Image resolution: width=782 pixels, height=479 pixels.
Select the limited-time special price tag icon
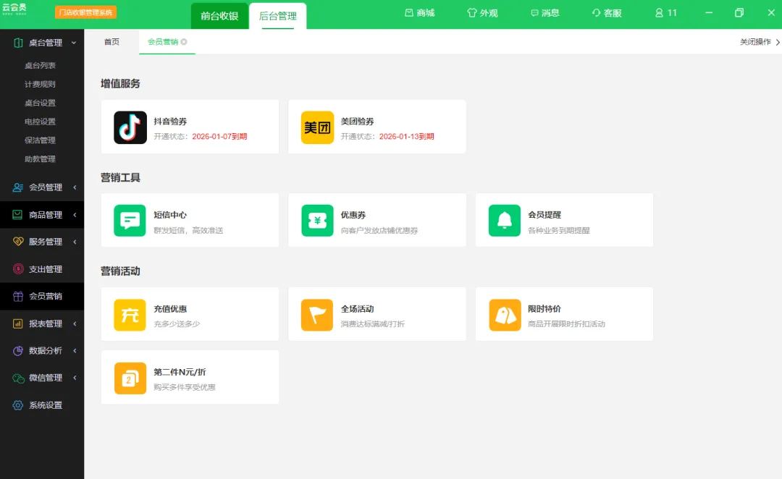[505, 315]
